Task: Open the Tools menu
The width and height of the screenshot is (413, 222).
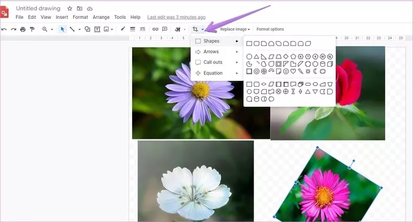Action: click(x=120, y=17)
